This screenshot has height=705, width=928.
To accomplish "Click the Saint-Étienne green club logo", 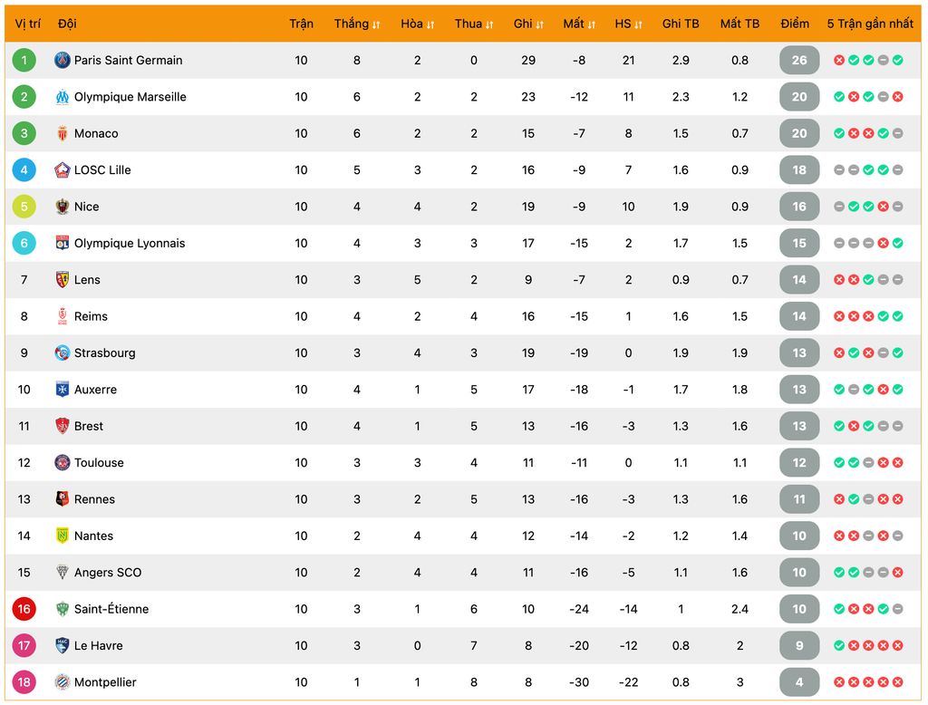I will pos(63,609).
